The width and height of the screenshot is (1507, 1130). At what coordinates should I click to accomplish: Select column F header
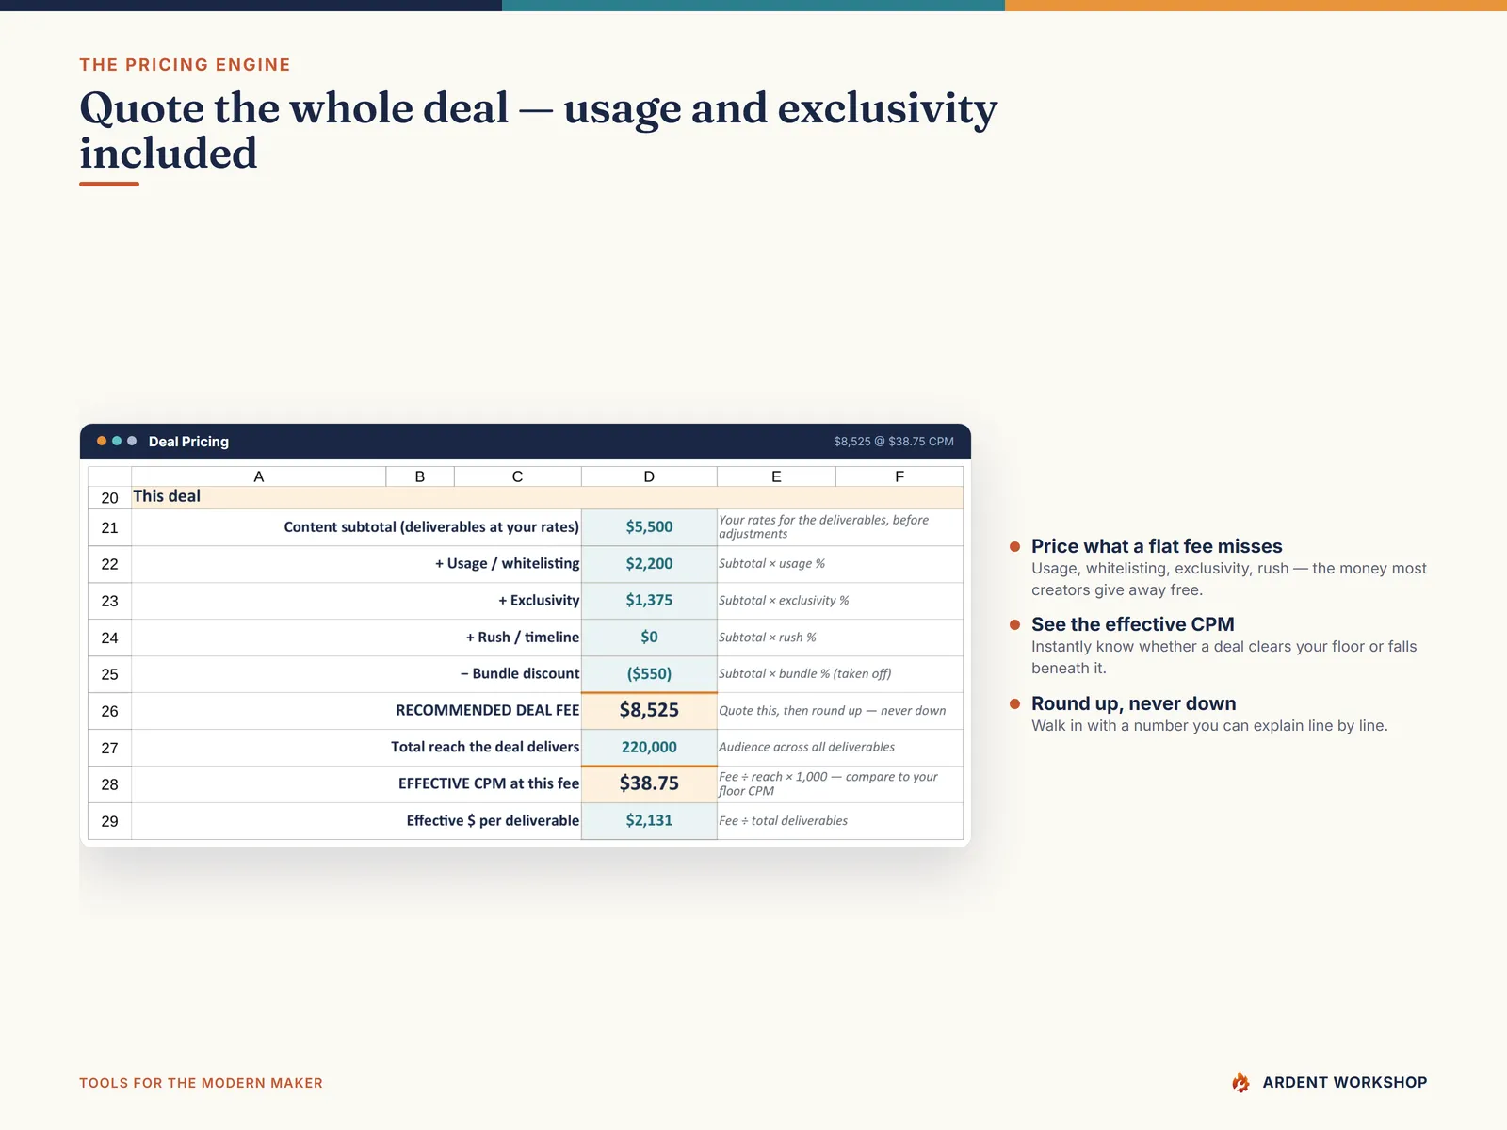coord(899,476)
